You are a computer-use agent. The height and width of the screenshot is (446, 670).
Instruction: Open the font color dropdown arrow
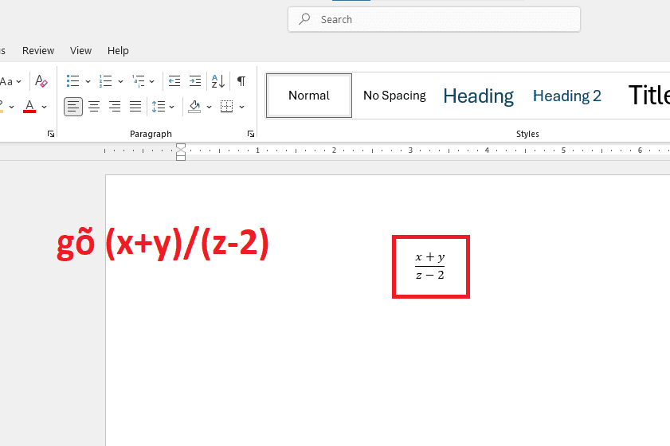[x=44, y=107]
